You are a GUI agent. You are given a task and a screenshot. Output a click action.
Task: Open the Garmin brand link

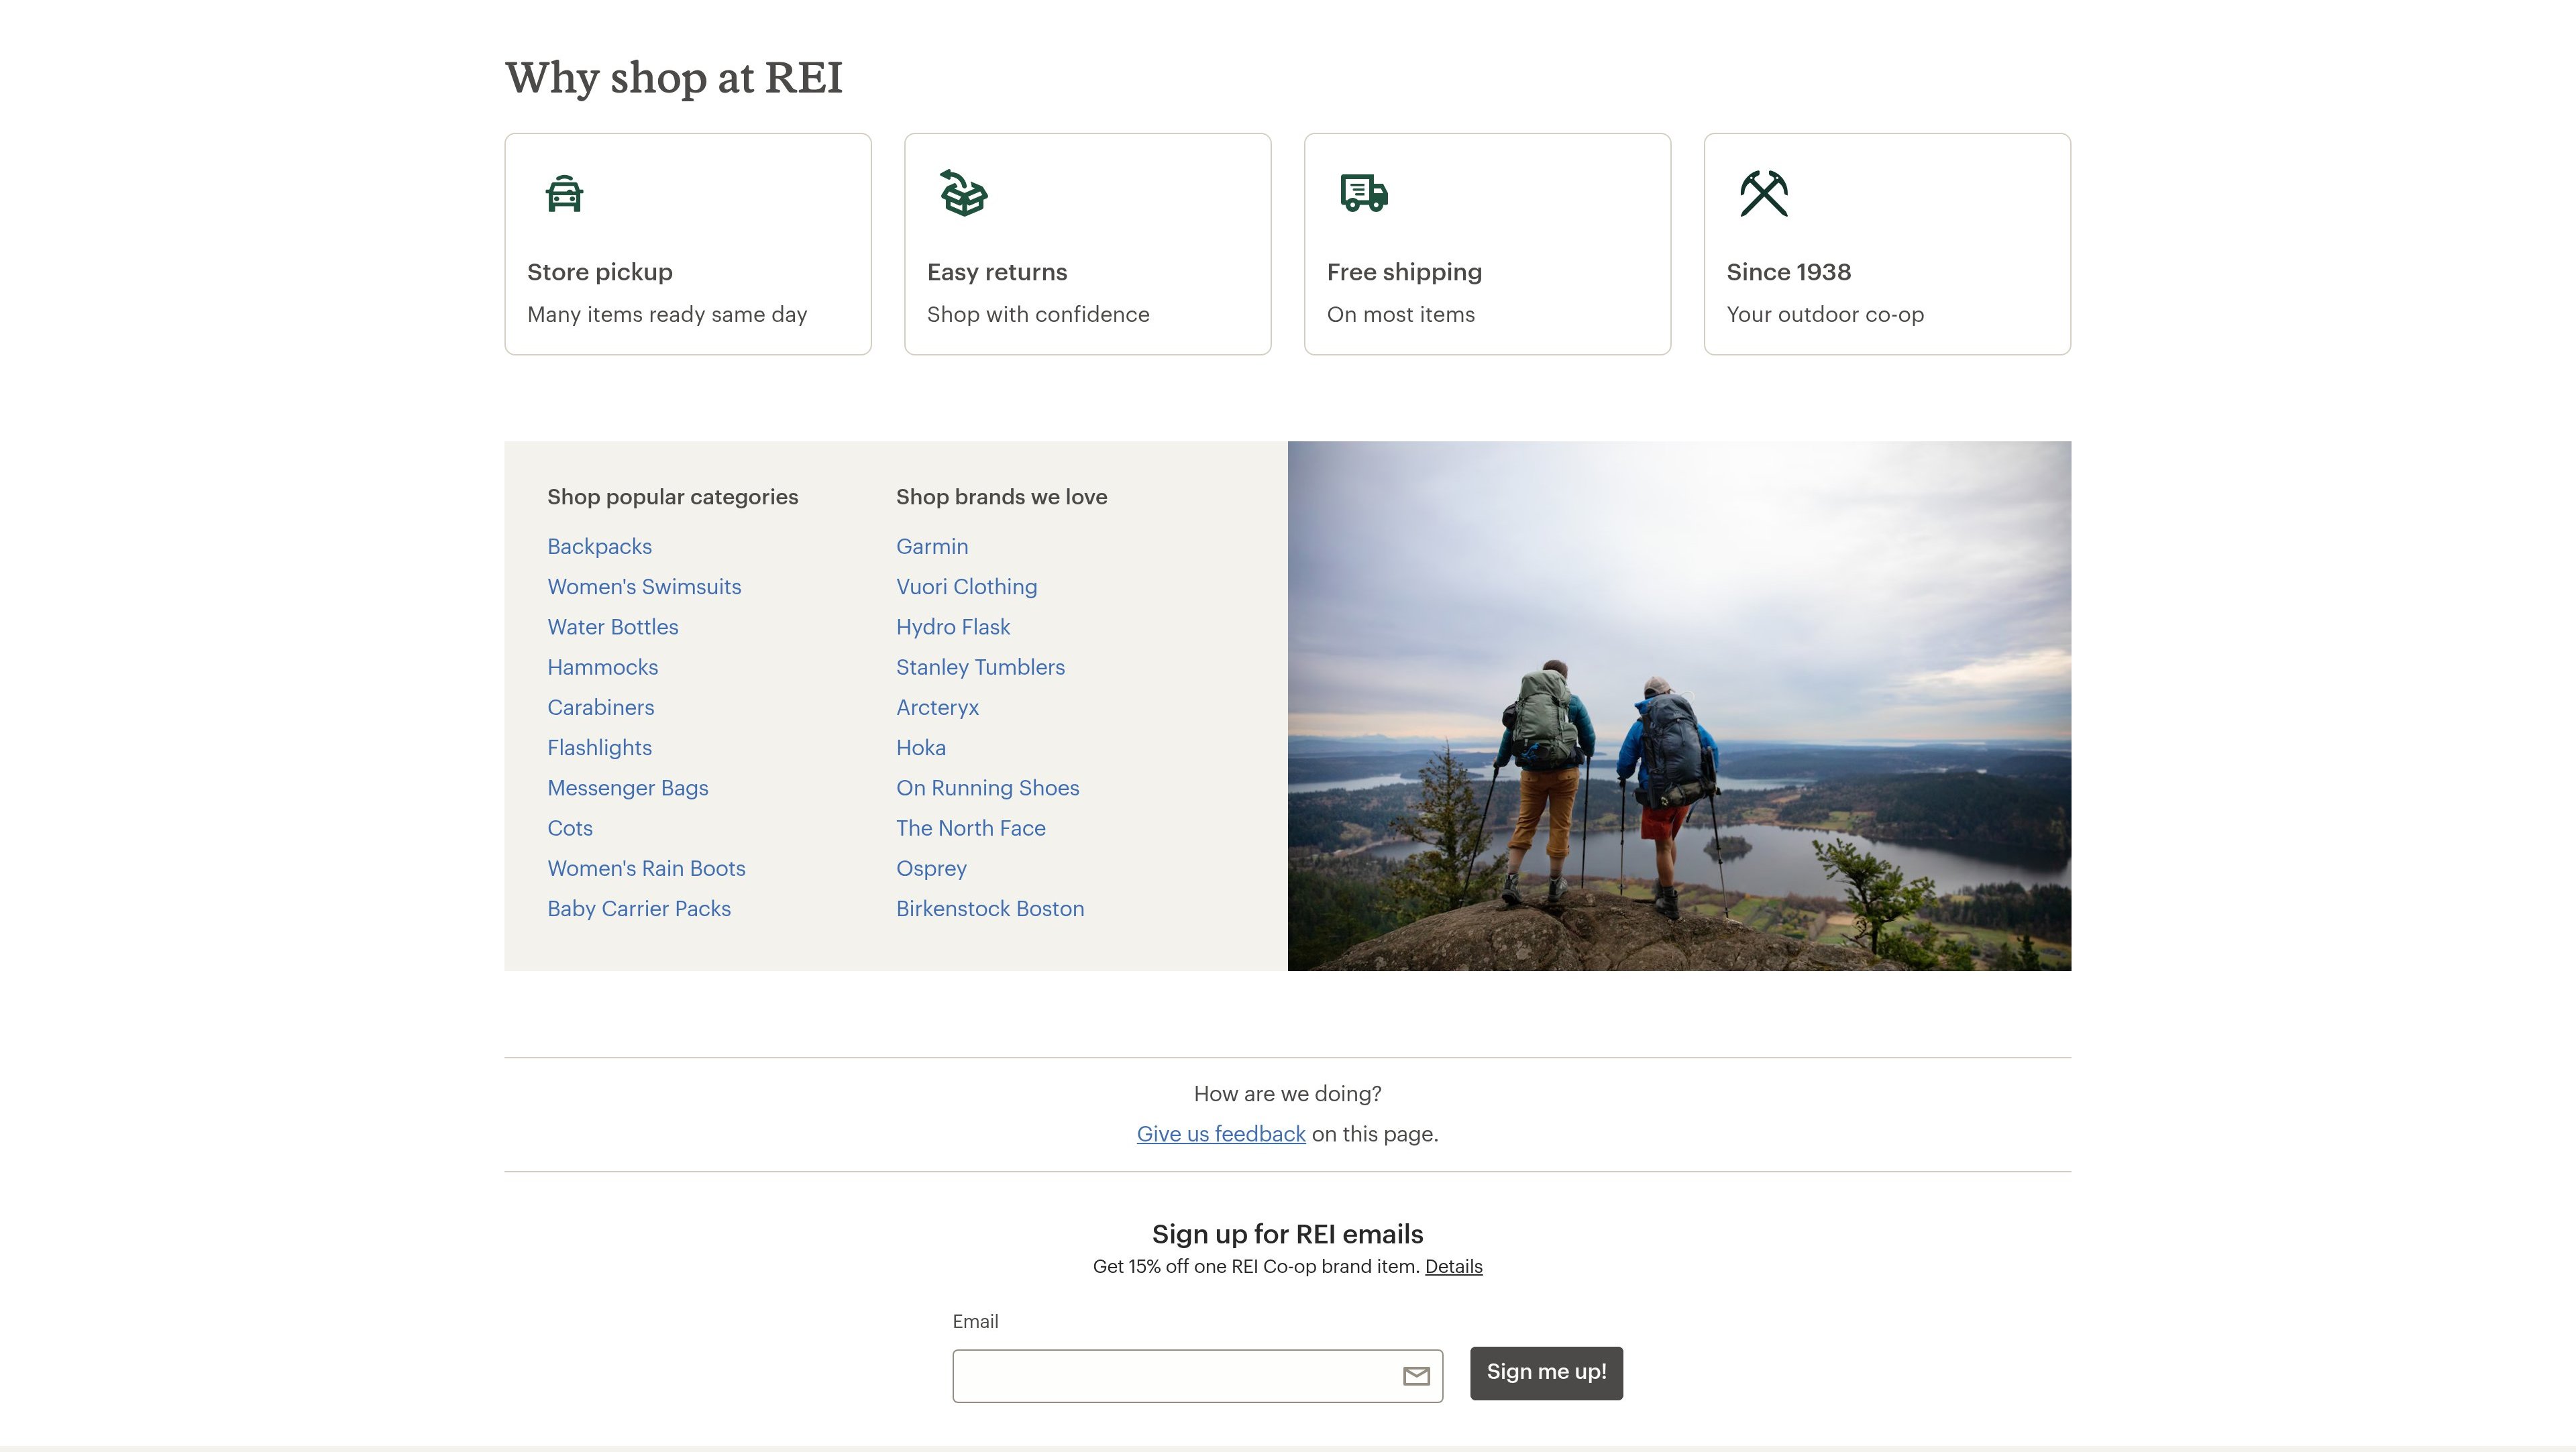[932, 547]
